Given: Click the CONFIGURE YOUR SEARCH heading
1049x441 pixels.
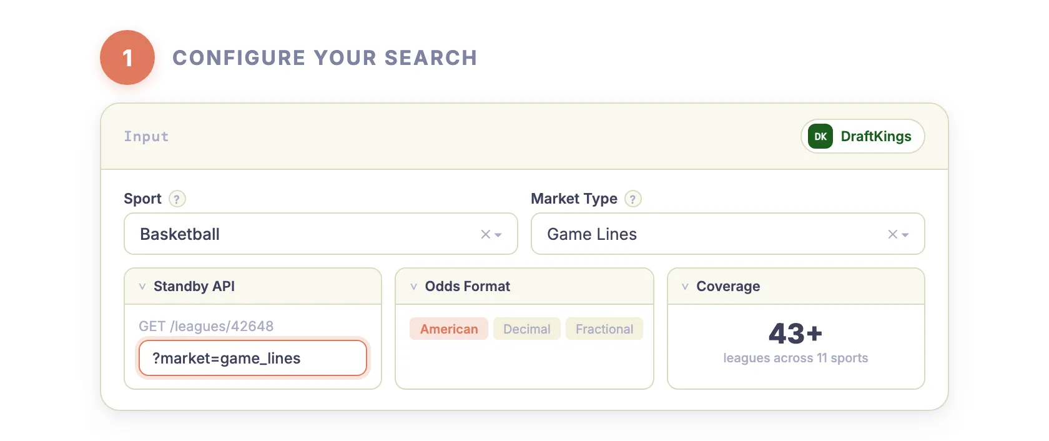Looking at the screenshot, I should 325,57.
